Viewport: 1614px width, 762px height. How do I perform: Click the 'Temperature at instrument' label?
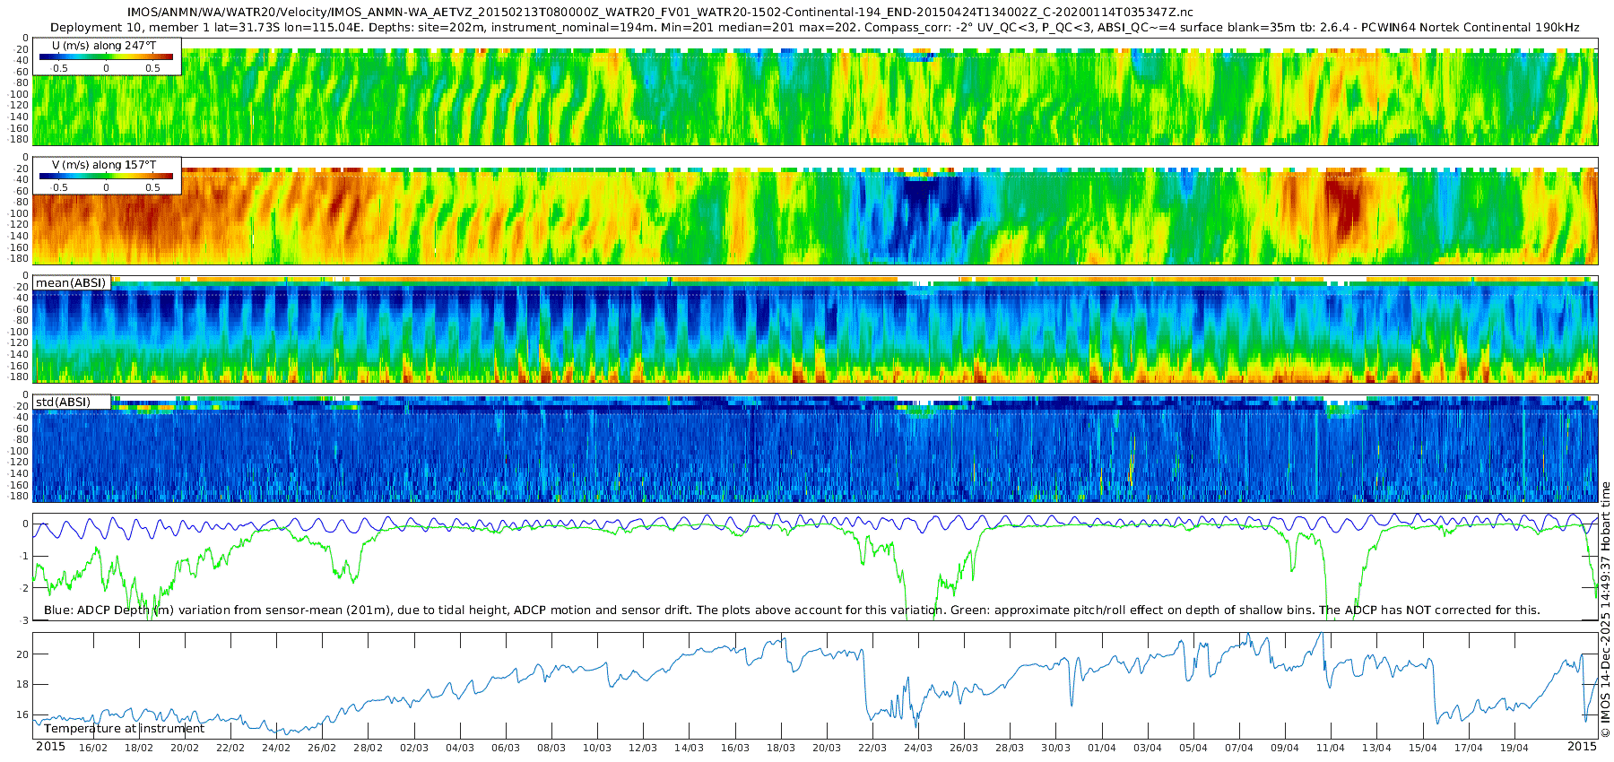pyautogui.click(x=124, y=729)
